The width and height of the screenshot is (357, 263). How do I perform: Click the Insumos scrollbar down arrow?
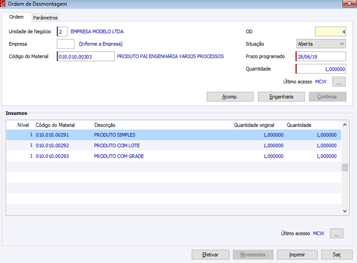pos(345,211)
